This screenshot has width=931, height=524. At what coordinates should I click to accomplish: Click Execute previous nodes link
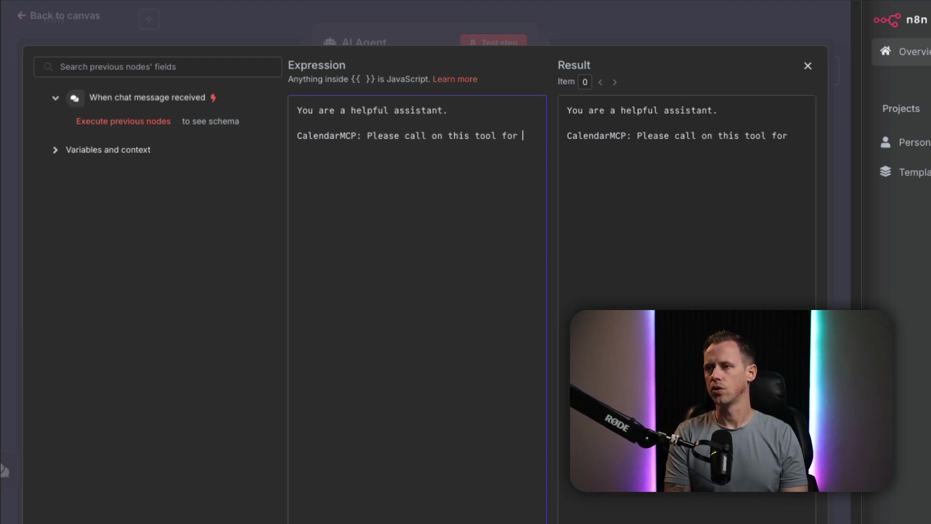point(123,121)
